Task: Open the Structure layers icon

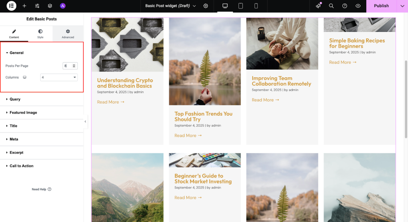Action: click(50, 6)
